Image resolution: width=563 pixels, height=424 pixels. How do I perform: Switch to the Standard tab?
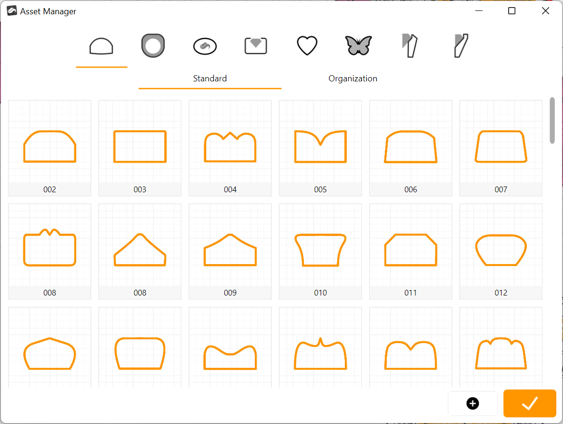(210, 79)
